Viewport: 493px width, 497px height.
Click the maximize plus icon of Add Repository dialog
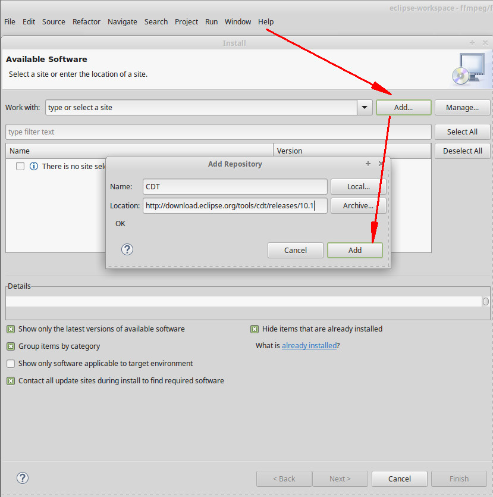click(x=368, y=164)
